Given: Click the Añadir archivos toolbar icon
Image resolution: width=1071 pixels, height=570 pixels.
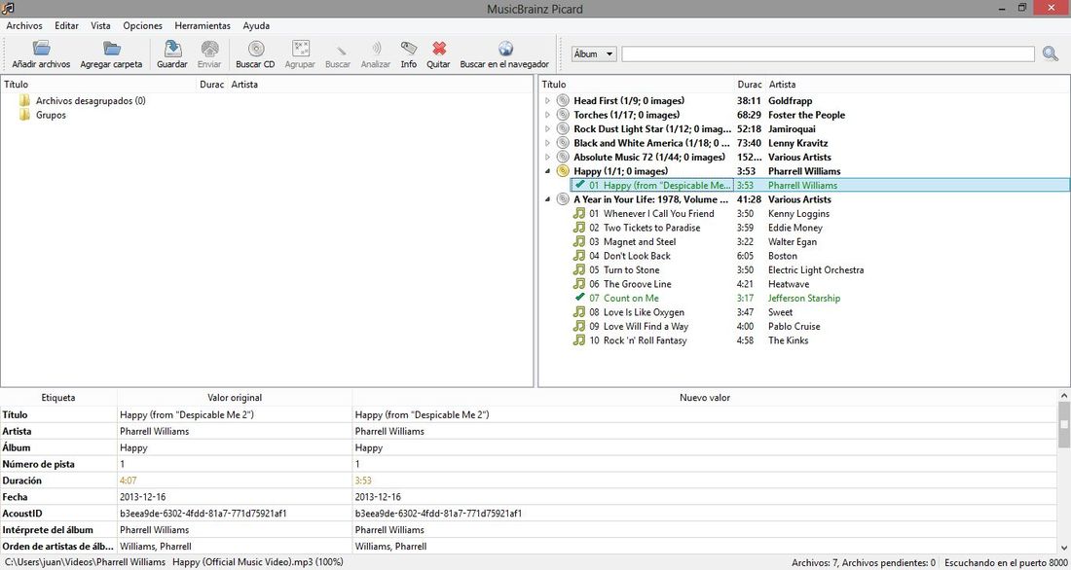Looking at the screenshot, I should 41,49.
